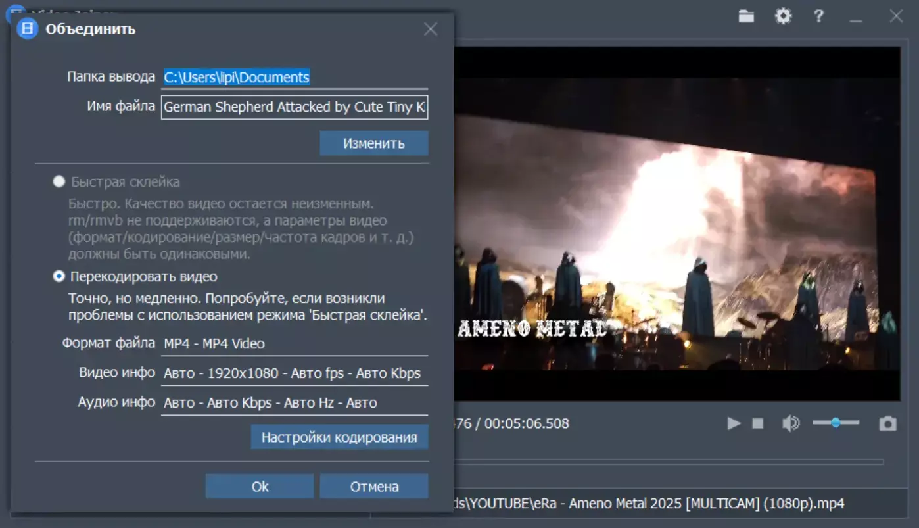
Task: Click the Папка вывода path field
Action: coord(295,78)
